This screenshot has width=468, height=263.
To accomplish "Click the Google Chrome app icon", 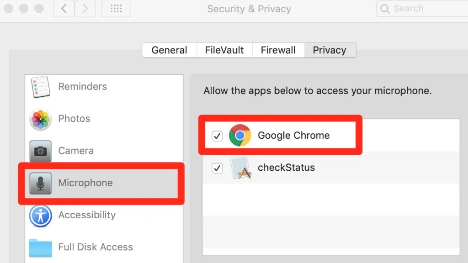I will click(240, 136).
